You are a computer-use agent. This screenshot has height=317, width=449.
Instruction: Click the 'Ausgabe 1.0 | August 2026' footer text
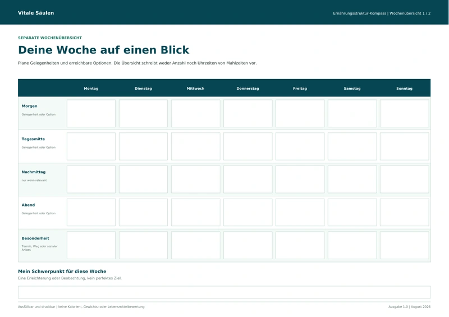409,307
